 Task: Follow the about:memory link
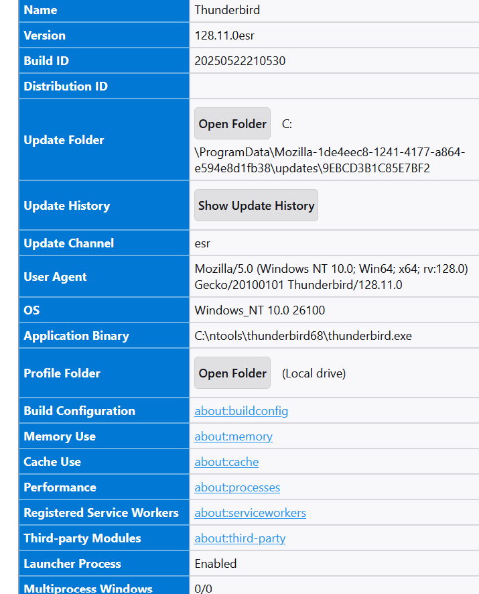[x=233, y=436]
